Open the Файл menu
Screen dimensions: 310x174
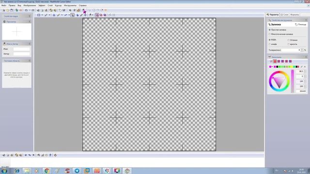[x=3, y=5]
